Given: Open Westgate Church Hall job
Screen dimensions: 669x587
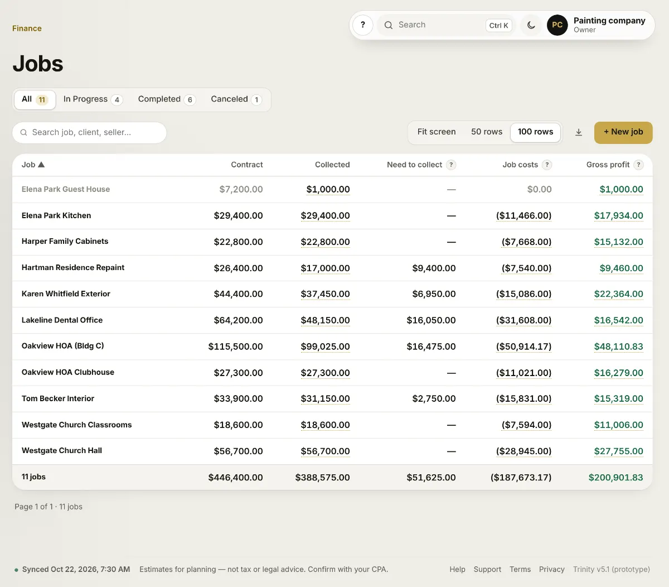Looking at the screenshot, I should [x=62, y=451].
